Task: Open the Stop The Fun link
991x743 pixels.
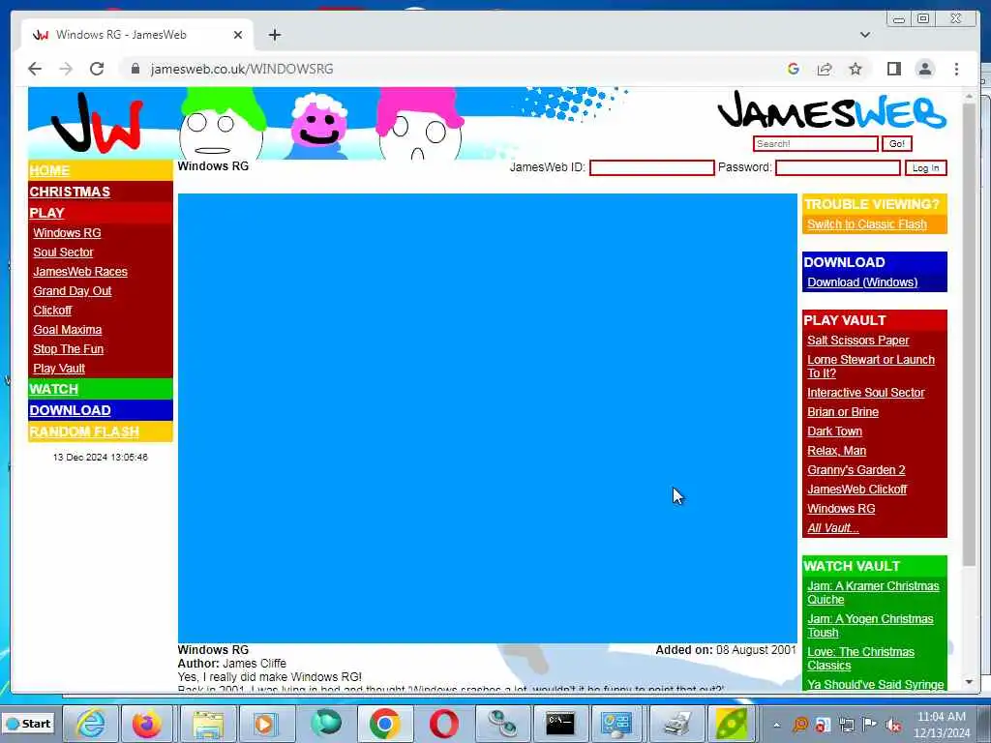Action: click(69, 348)
